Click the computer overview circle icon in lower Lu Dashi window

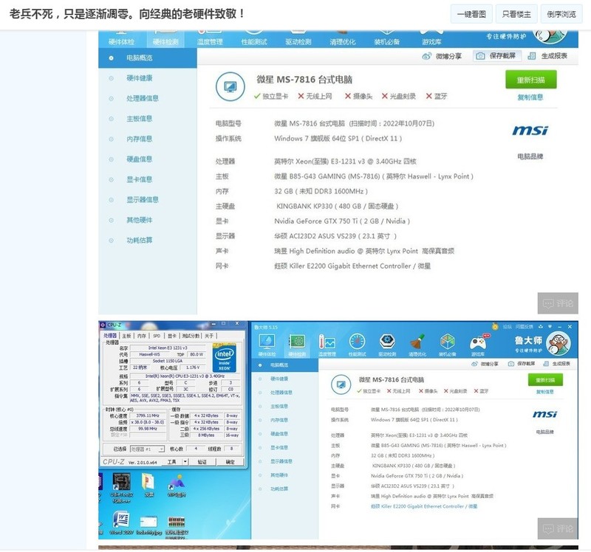341,384
